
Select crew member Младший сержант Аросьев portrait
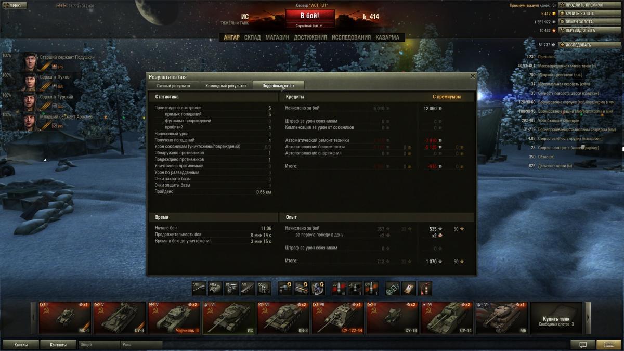30,122
